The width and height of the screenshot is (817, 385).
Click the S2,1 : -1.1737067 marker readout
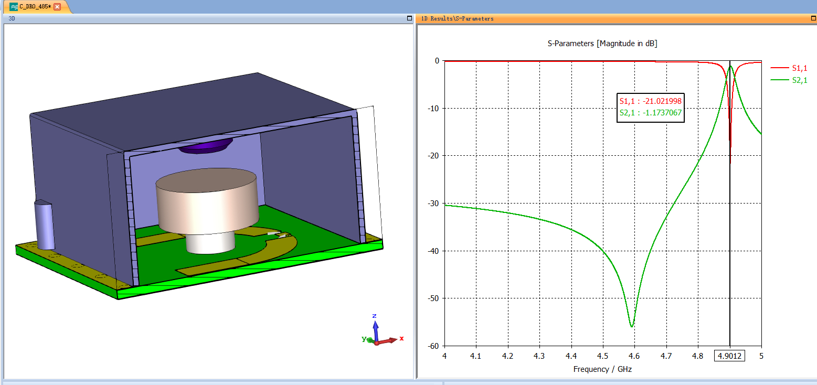click(651, 112)
